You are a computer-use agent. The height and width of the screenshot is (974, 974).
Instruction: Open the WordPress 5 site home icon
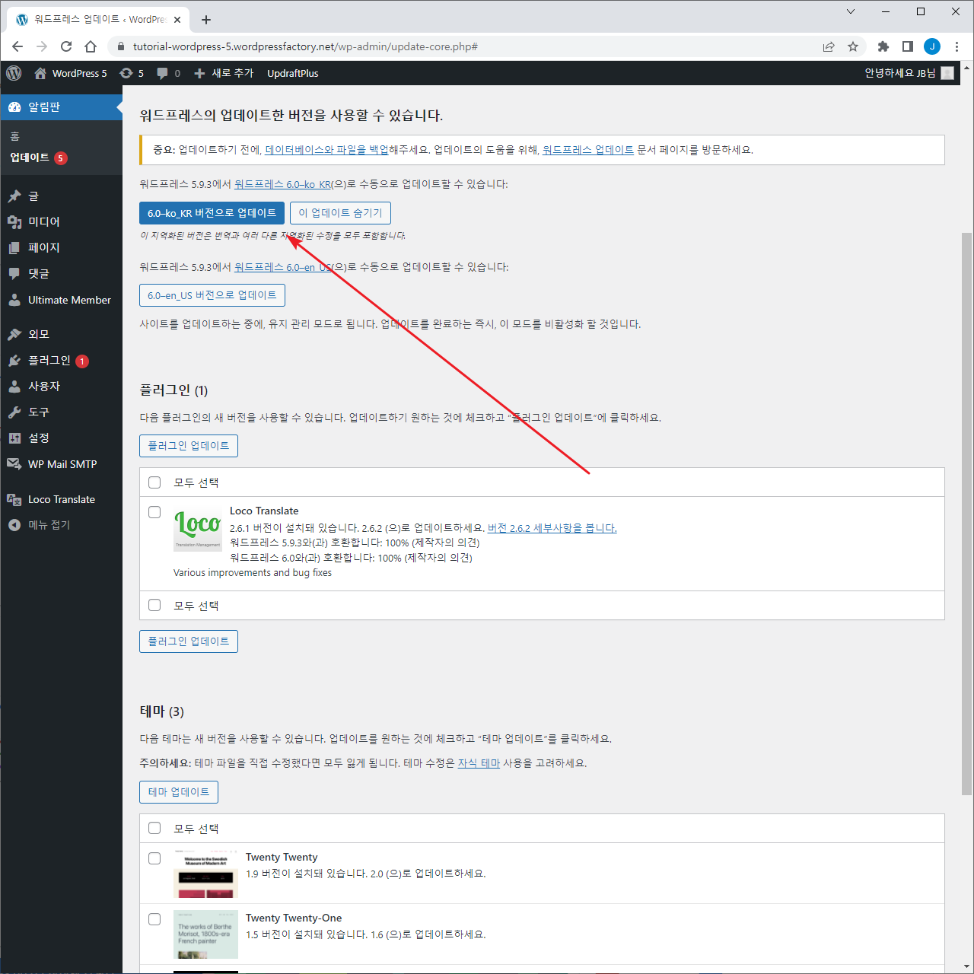[x=40, y=73]
